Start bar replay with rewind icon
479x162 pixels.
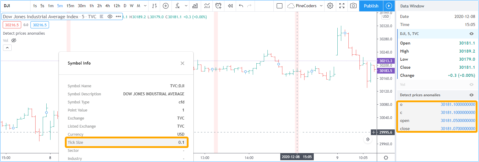(x=230, y=6)
